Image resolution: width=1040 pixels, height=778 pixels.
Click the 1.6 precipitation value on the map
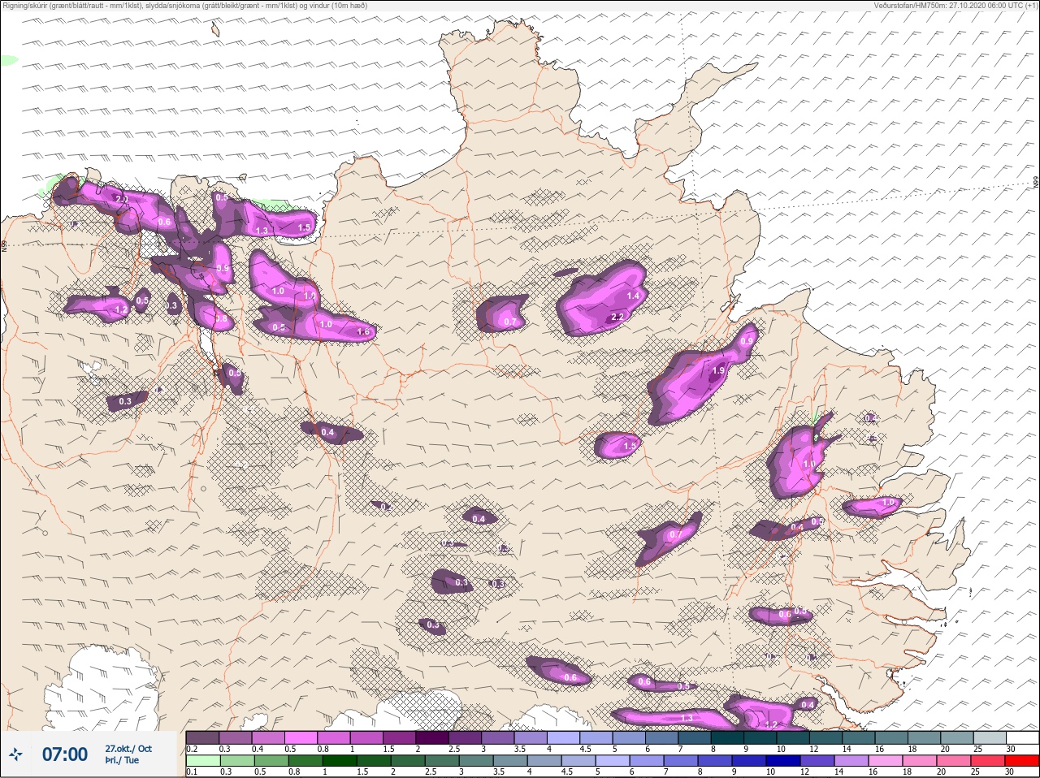(363, 331)
